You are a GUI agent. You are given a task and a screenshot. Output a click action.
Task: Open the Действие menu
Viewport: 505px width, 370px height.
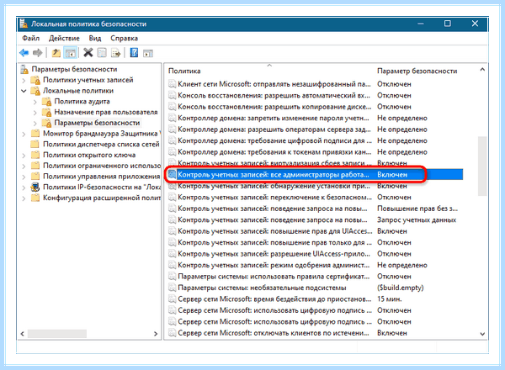tap(64, 39)
